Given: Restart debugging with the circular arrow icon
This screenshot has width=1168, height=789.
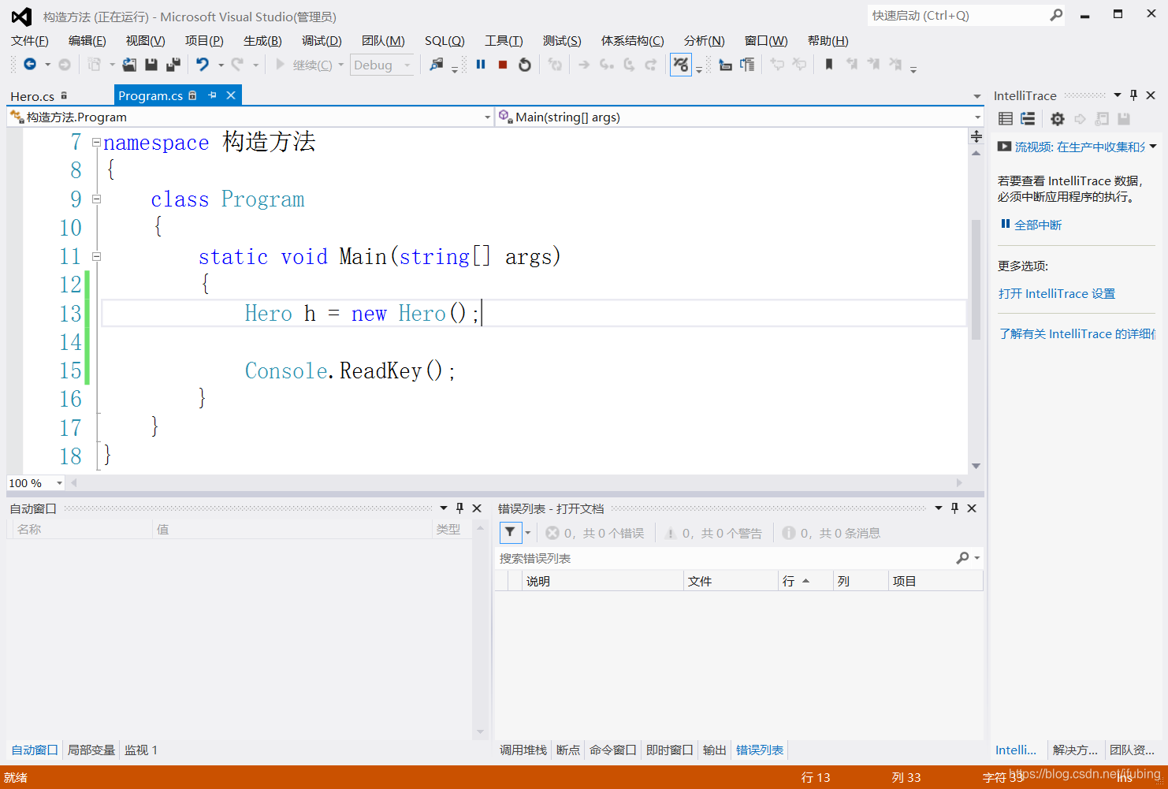Looking at the screenshot, I should pos(525,65).
